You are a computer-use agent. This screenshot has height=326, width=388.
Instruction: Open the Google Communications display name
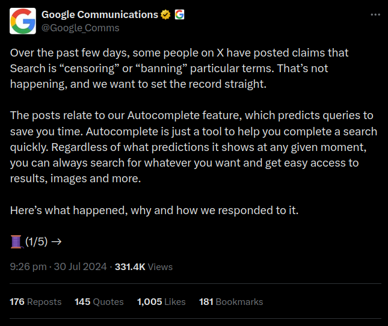pyautogui.click(x=99, y=14)
